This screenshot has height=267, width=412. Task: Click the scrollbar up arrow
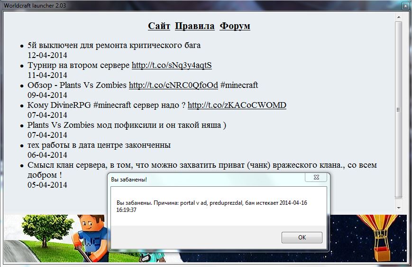pos(399,17)
